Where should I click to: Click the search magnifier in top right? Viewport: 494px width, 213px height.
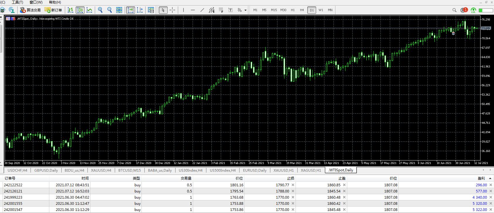454,10
